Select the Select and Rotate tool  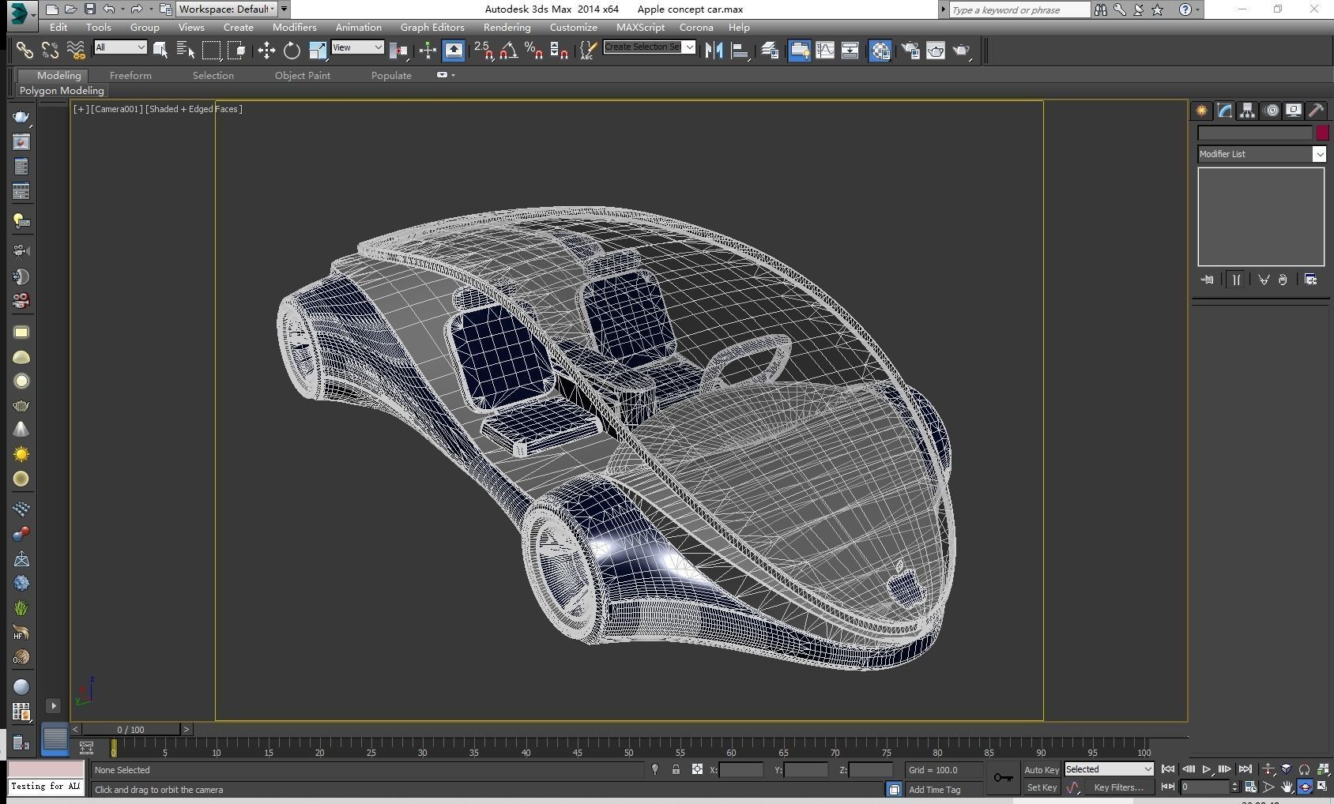[292, 51]
